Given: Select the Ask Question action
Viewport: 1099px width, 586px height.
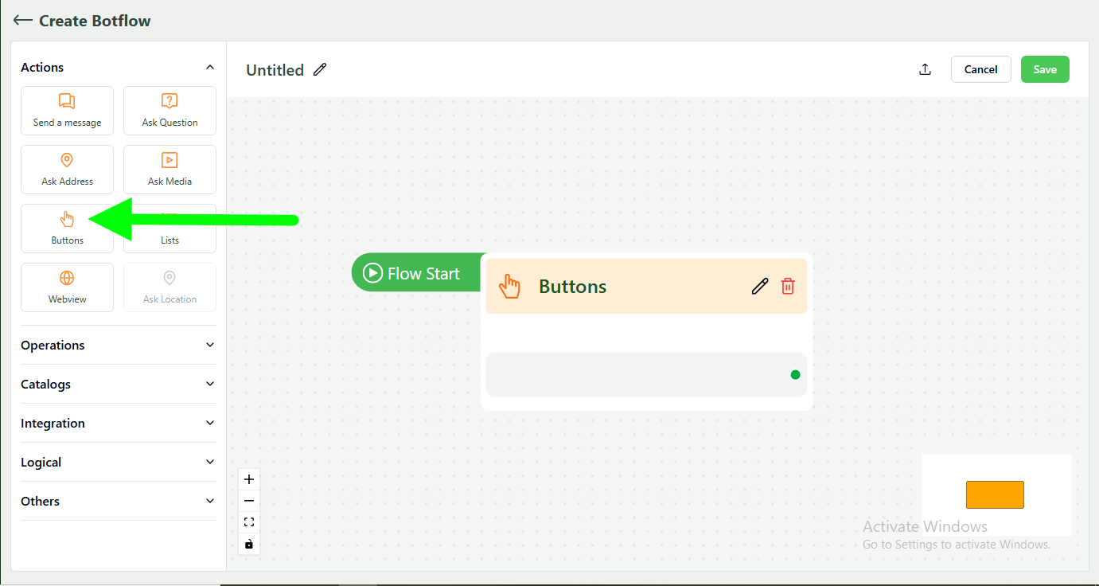Looking at the screenshot, I should point(170,110).
